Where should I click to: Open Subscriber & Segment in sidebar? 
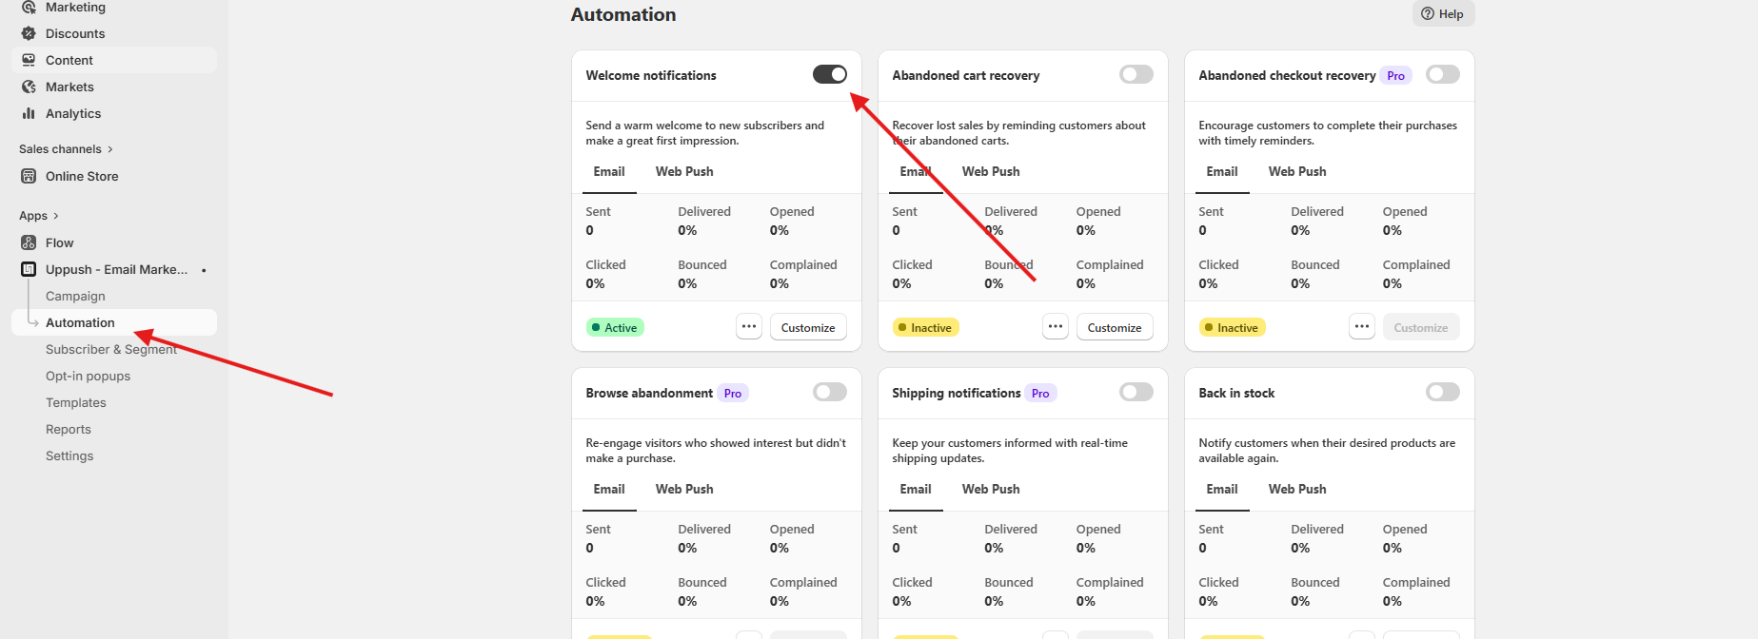point(111,349)
